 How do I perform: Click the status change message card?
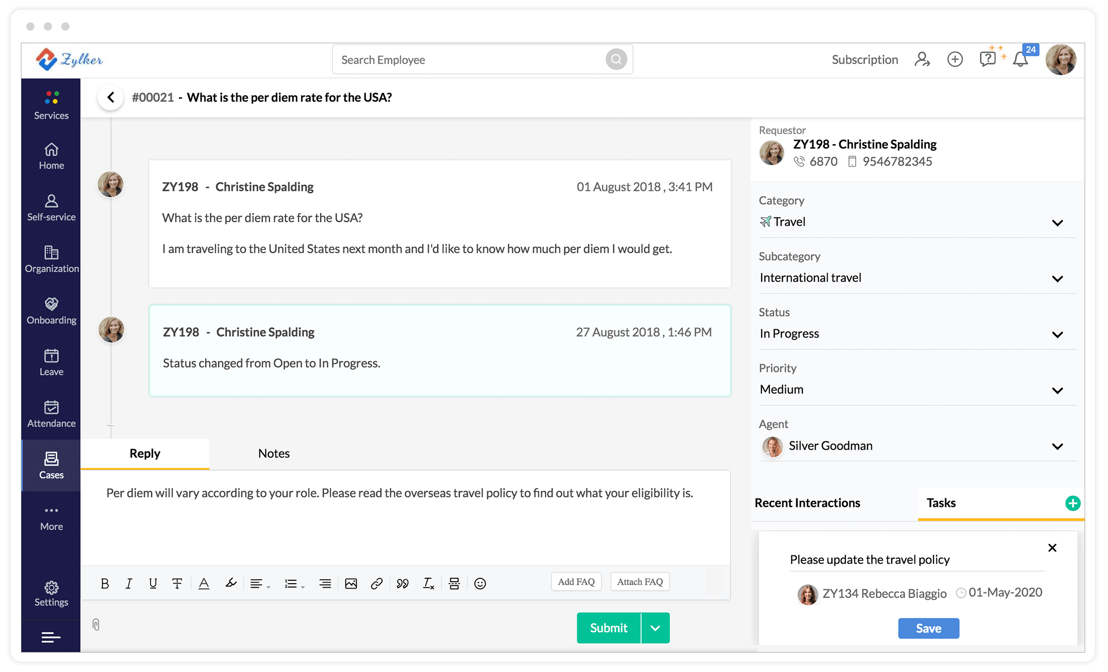(x=440, y=351)
